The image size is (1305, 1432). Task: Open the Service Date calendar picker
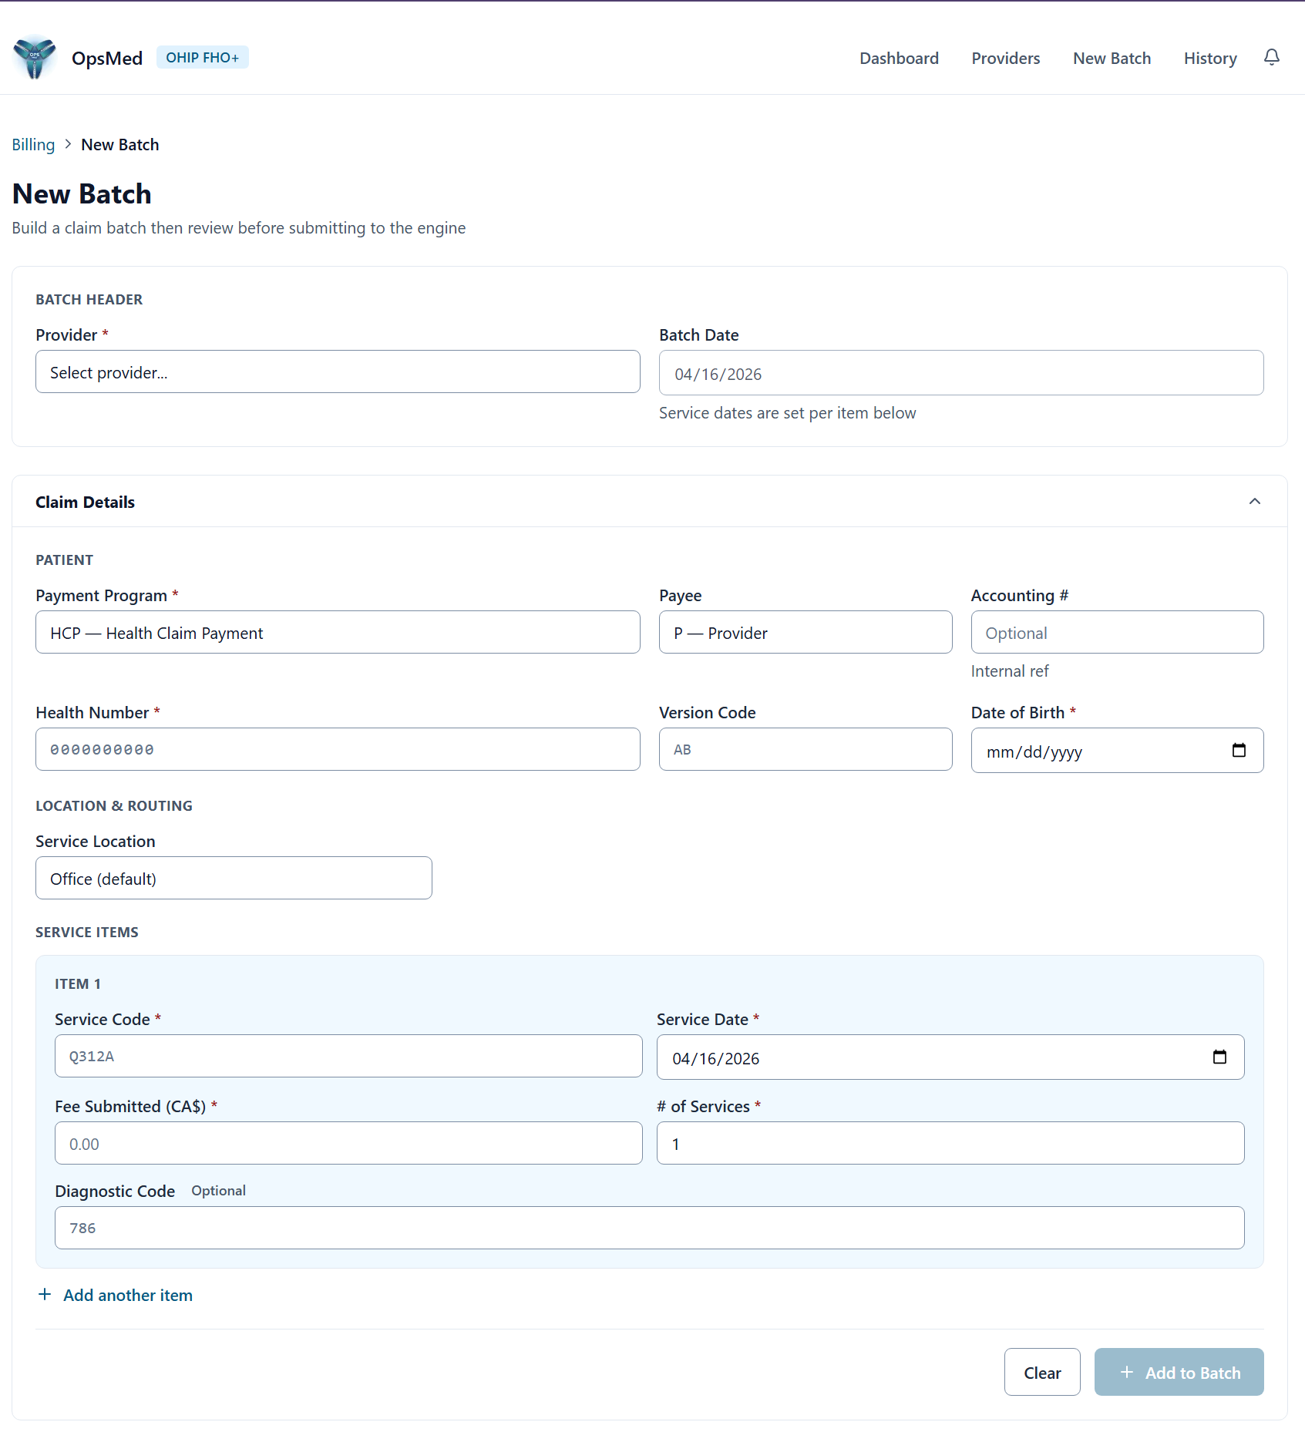[x=1219, y=1057]
